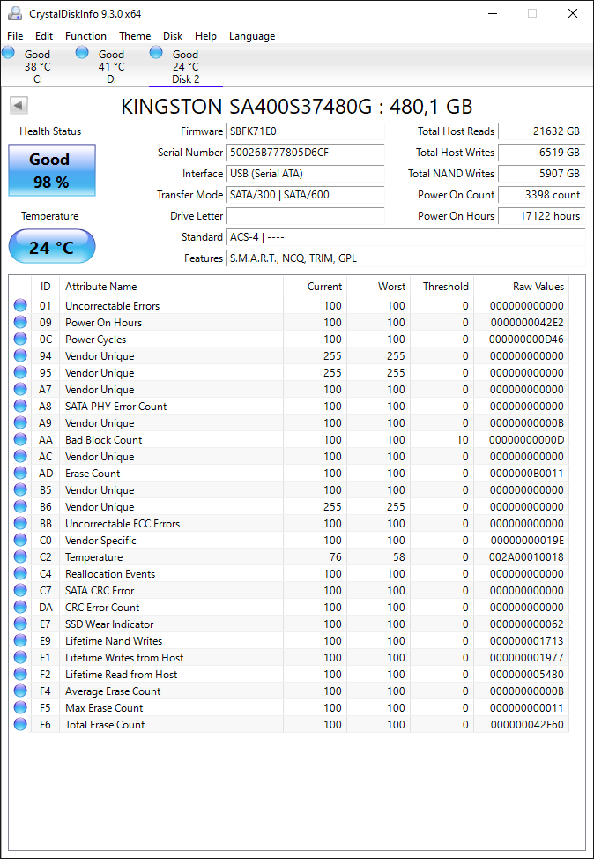The width and height of the screenshot is (594, 859).
Task: Open the Theme menu
Action: (135, 36)
